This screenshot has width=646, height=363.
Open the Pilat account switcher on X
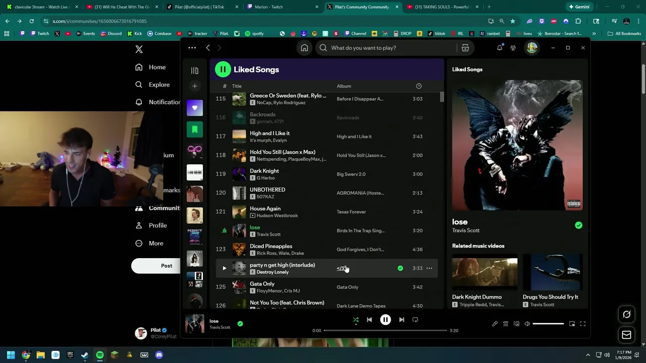click(156, 333)
